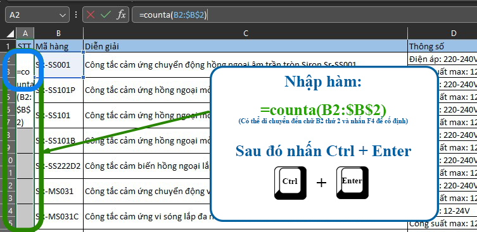Select cell with code SR-SS101P
Screen dimensions: 477x232
(59, 90)
